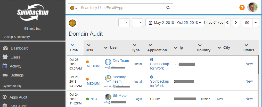Click the Dashboard gauge icon in sidebar

[5, 48]
